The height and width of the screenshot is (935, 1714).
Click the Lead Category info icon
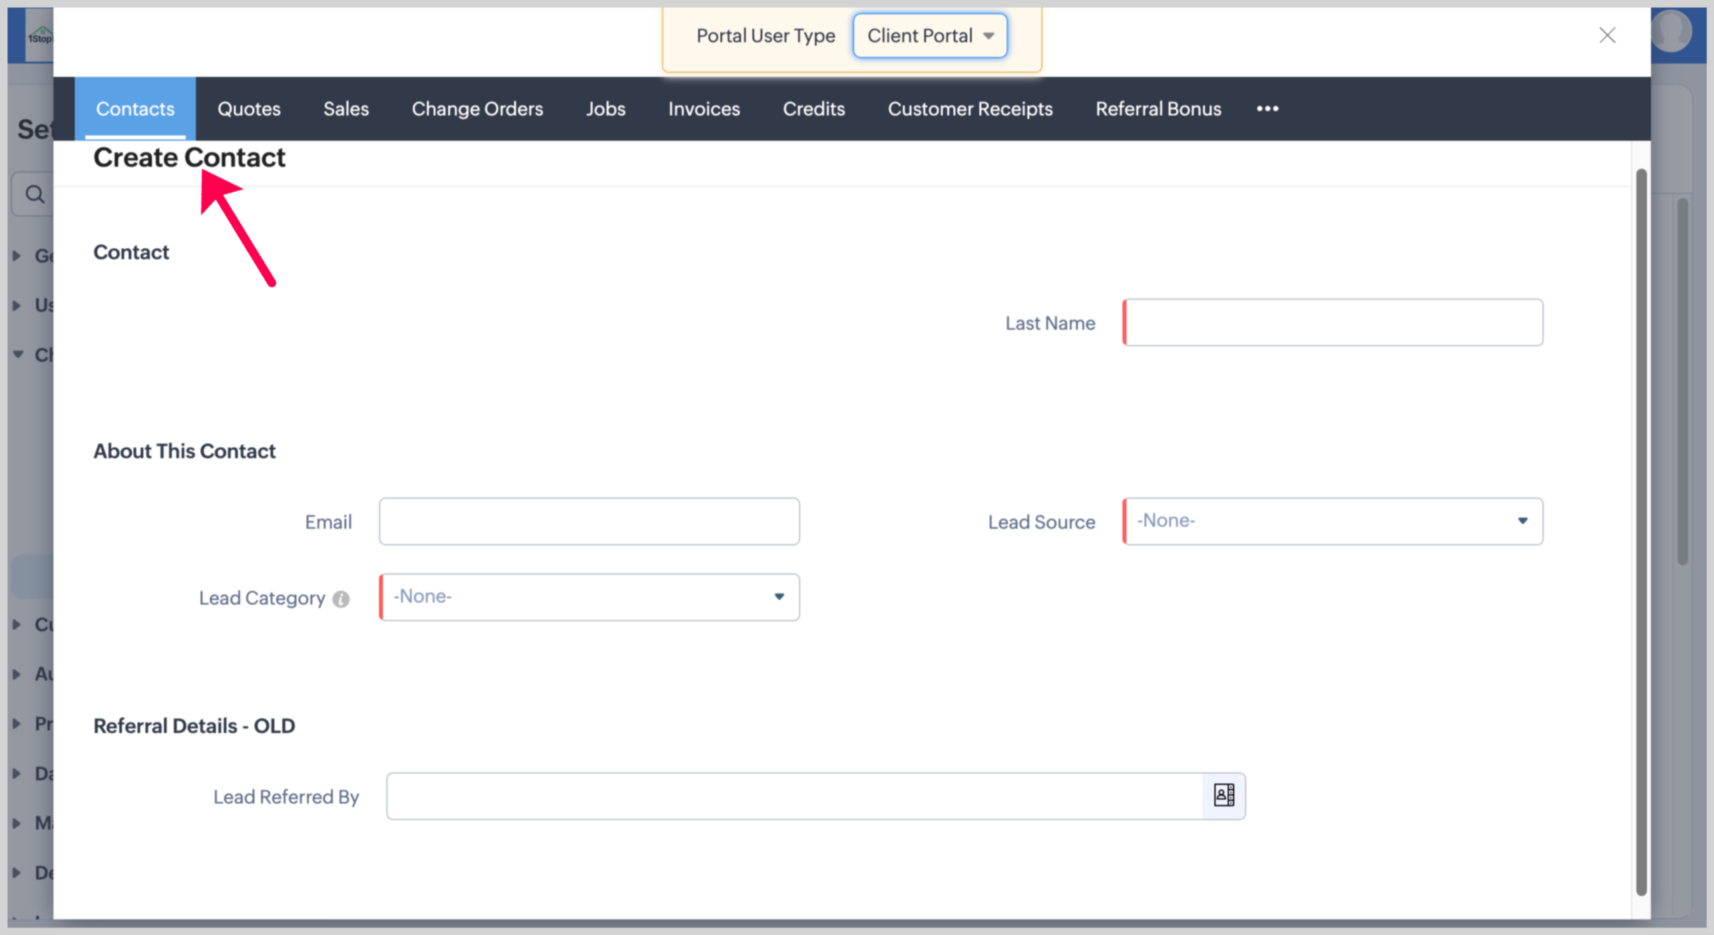pos(341,598)
